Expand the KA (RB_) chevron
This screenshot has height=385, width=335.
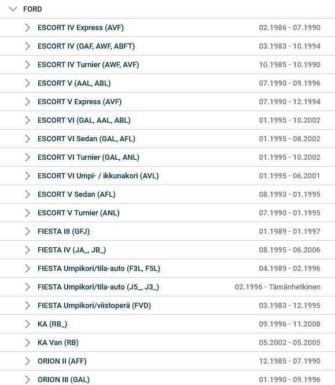[x=28, y=324]
